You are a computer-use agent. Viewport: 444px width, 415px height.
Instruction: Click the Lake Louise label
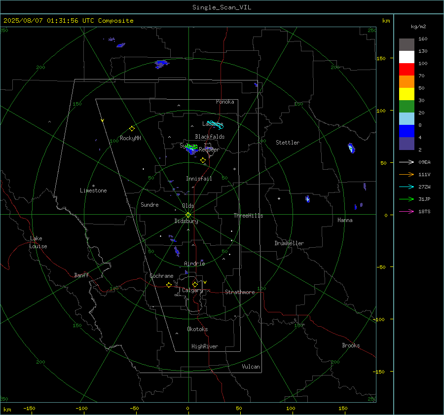pos(38,242)
